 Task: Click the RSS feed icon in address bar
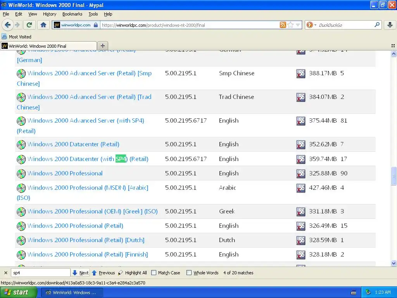click(283, 25)
